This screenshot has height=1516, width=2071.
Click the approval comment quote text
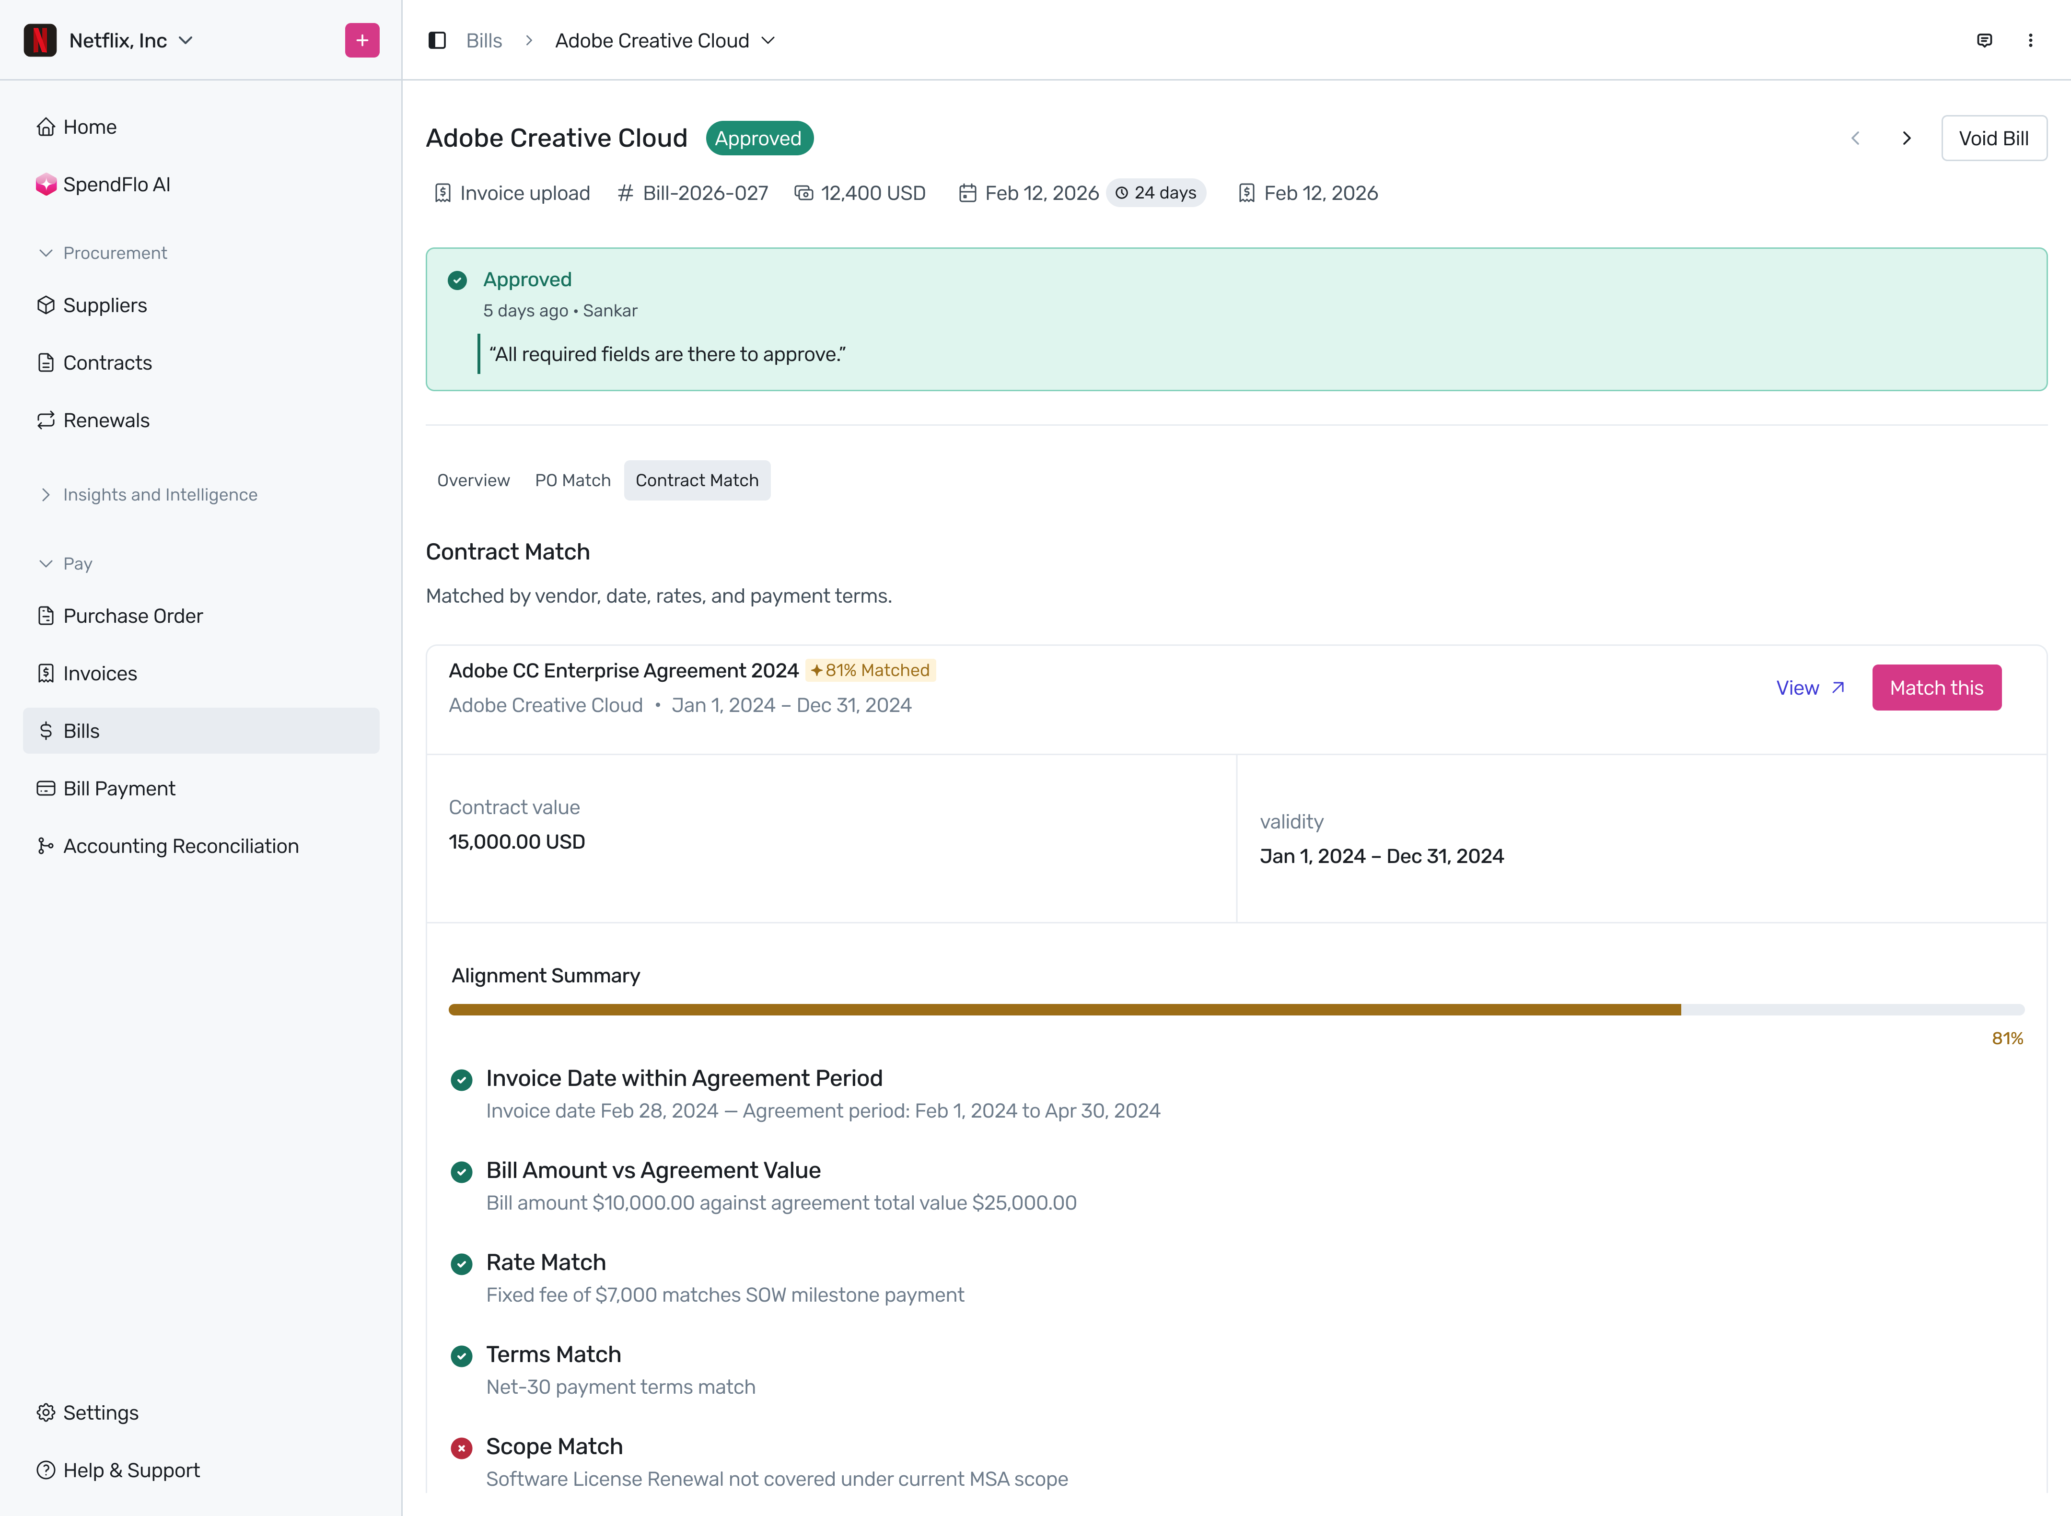coord(667,354)
